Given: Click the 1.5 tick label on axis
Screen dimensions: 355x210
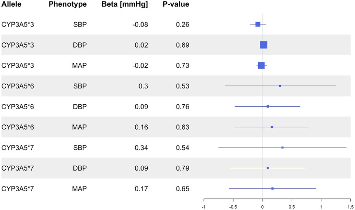Looking at the screenshot, I should 351,207.
